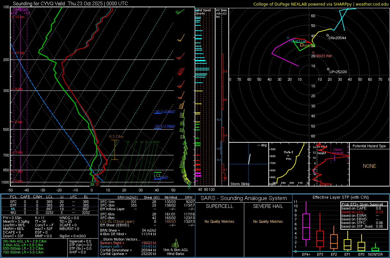Click the 'Eff Shear (EBWD)' row
This screenshot has height=258, width=390.
147,225
